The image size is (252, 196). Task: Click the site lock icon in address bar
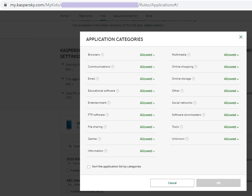[5, 5]
